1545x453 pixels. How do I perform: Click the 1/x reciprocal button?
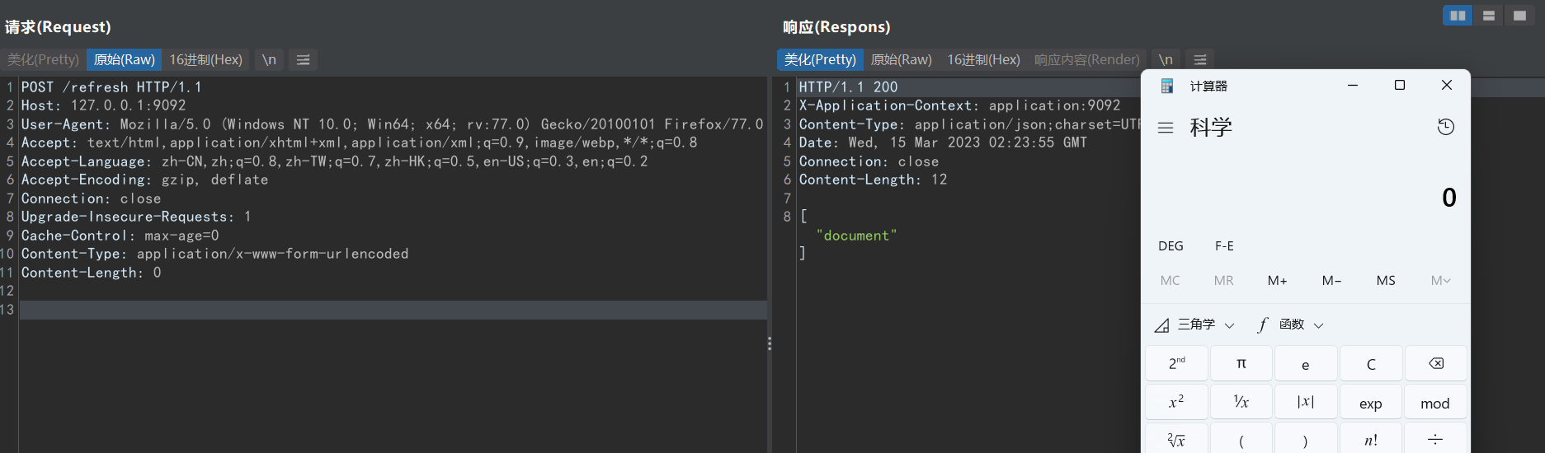[1241, 402]
